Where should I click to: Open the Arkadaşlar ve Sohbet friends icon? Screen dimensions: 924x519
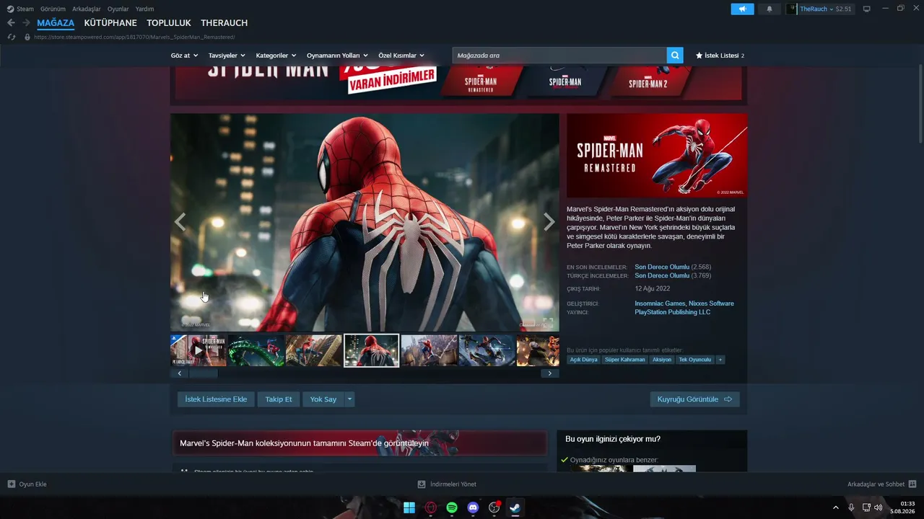[x=912, y=484]
